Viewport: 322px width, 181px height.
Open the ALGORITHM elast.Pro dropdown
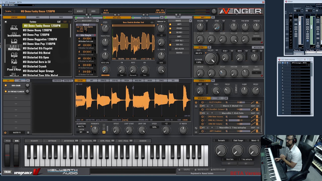(81, 126)
